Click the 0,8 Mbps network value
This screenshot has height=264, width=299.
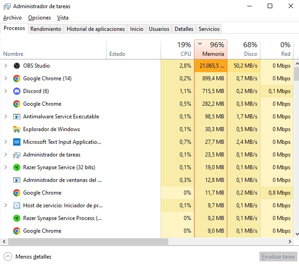279,193
